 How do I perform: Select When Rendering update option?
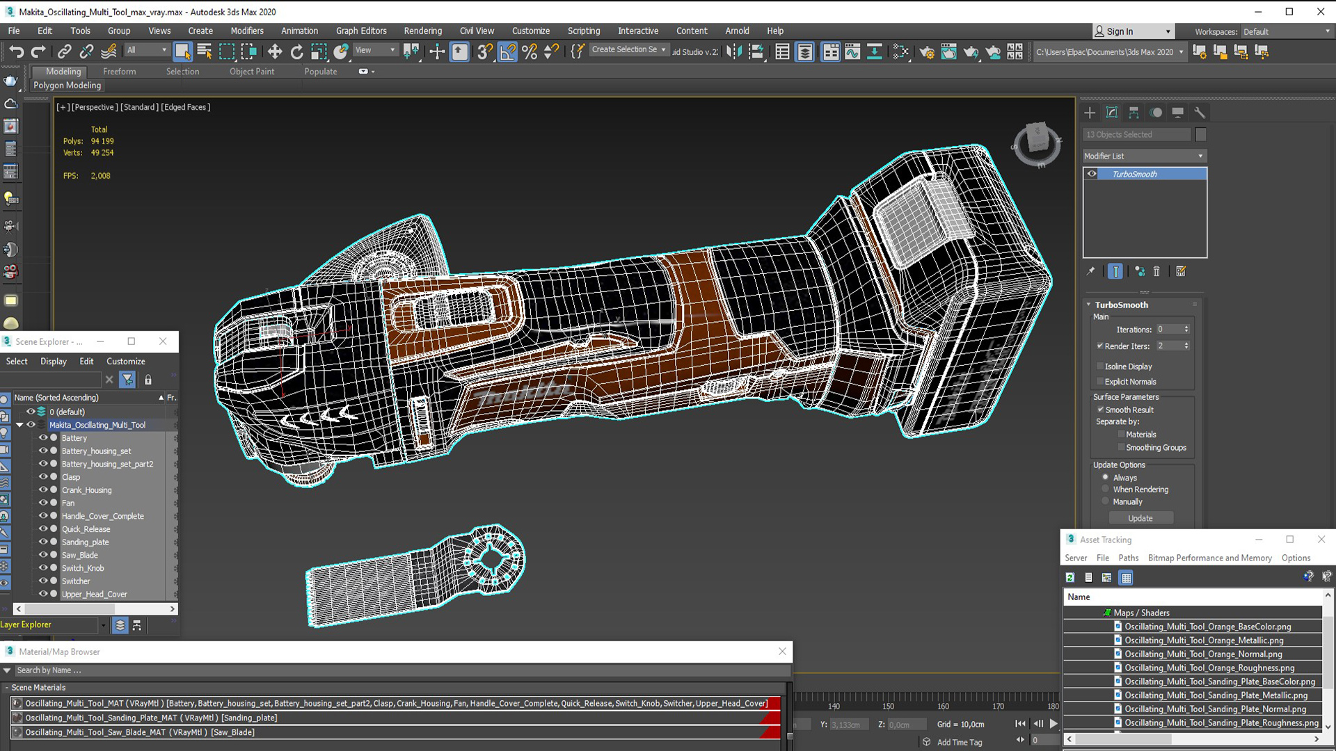[1105, 490]
